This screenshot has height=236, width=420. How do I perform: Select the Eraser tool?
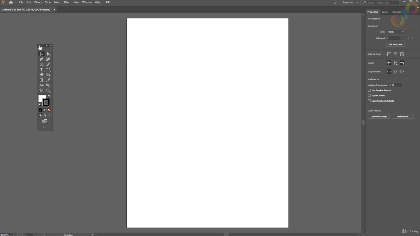pyautogui.click(x=41, y=75)
